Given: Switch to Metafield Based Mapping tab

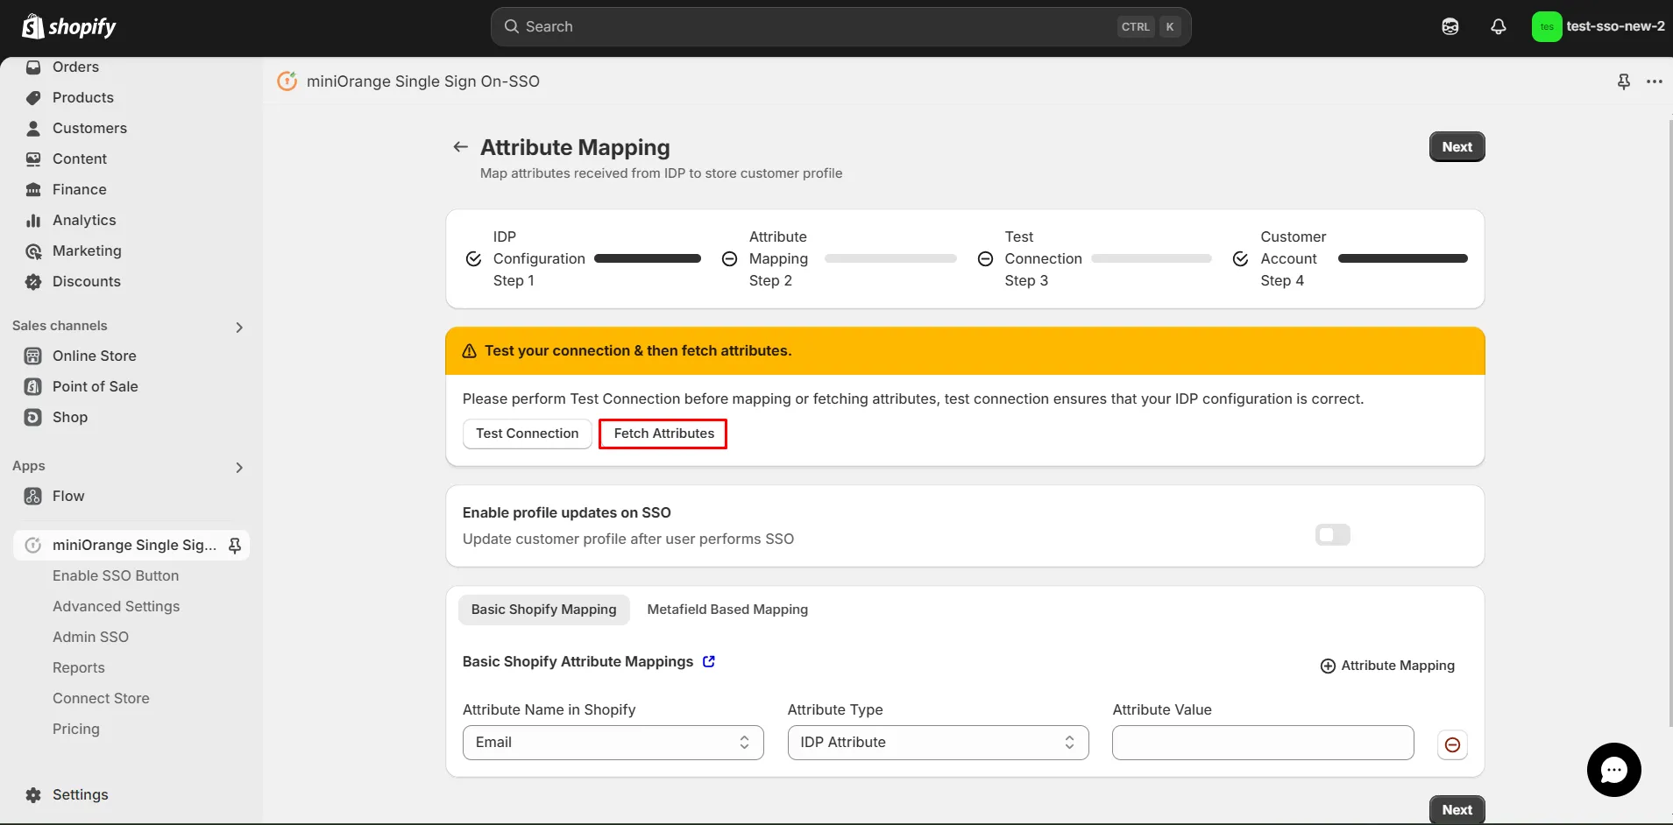Looking at the screenshot, I should [727, 610].
